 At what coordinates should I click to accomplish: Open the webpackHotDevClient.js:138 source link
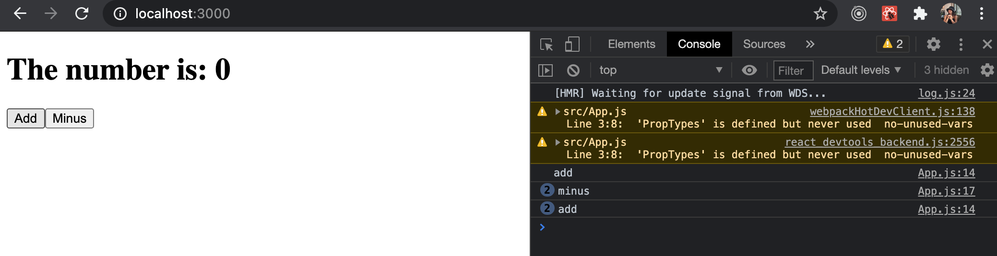(892, 111)
